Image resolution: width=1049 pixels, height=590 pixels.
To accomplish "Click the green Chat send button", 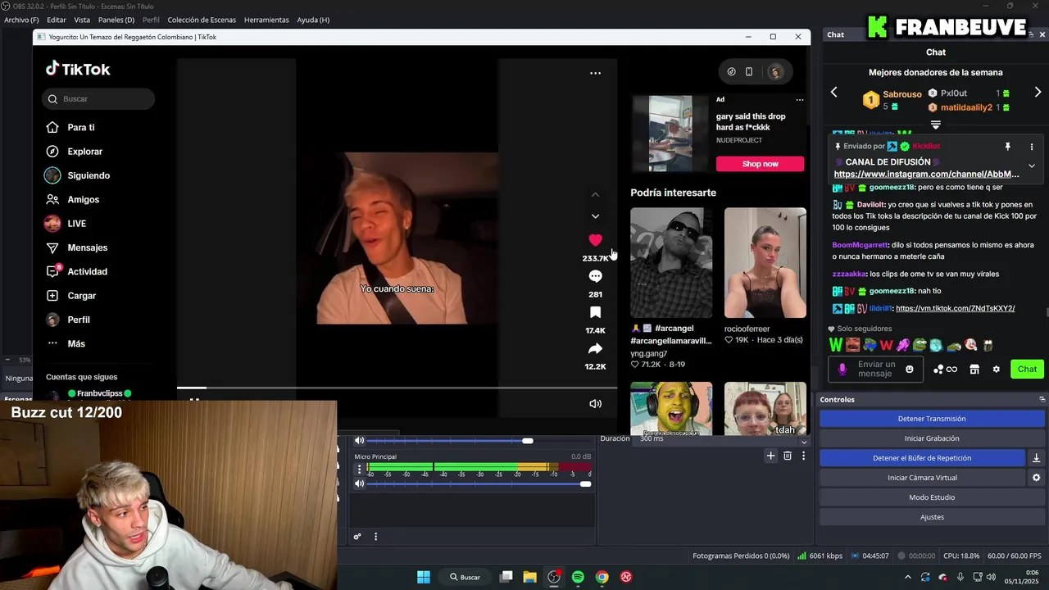I will click(1027, 370).
